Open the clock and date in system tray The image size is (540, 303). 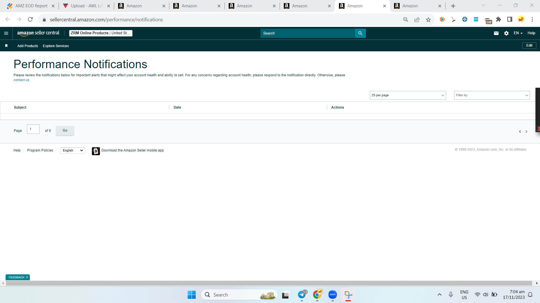pyautogui.click(x=514, y=295)
